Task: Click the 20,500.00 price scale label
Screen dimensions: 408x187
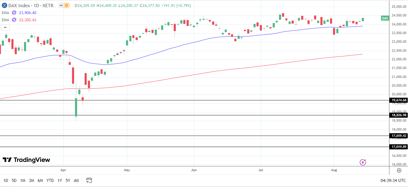Action: (399, 85)
